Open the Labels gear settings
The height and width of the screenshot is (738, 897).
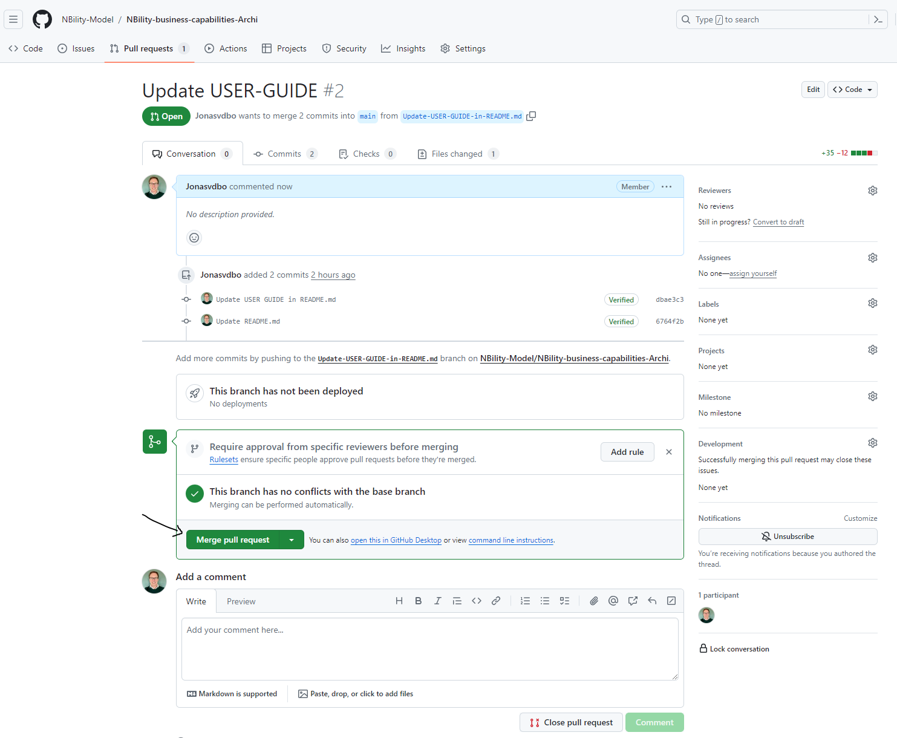872,303
